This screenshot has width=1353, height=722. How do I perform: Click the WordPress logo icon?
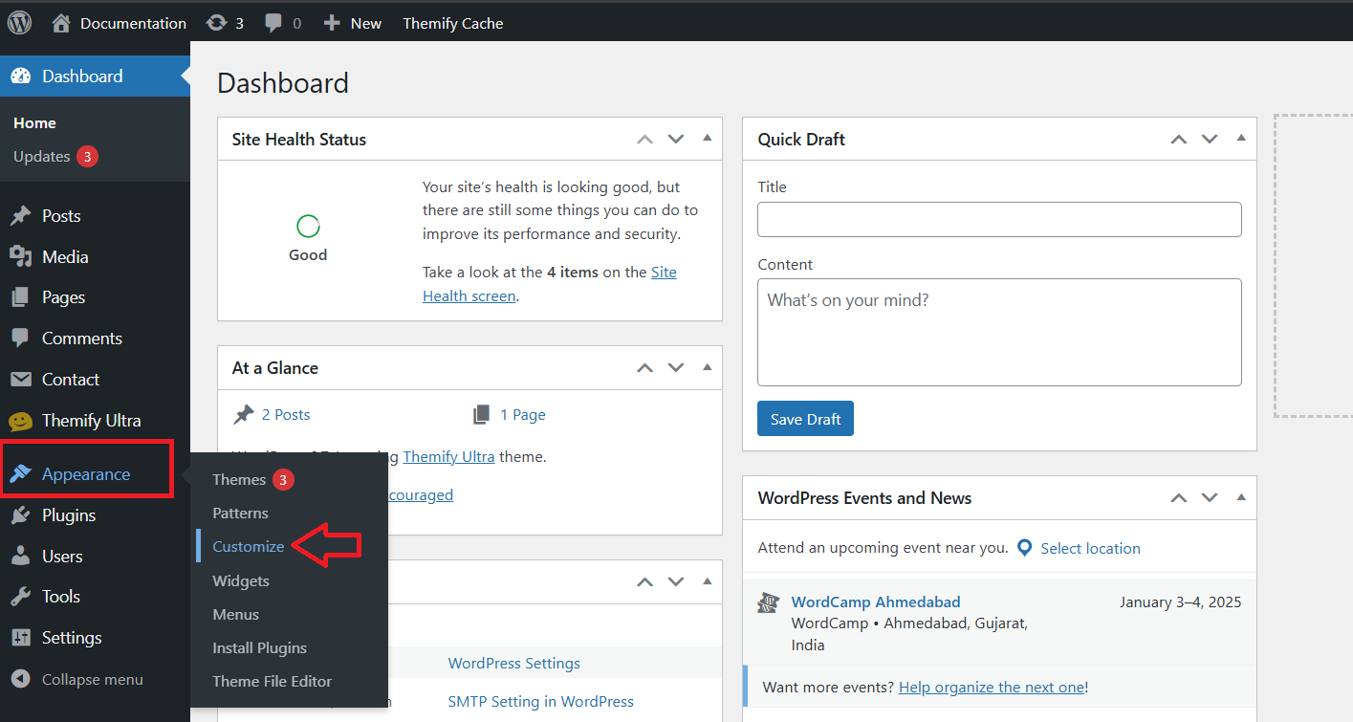click(19, 23)
